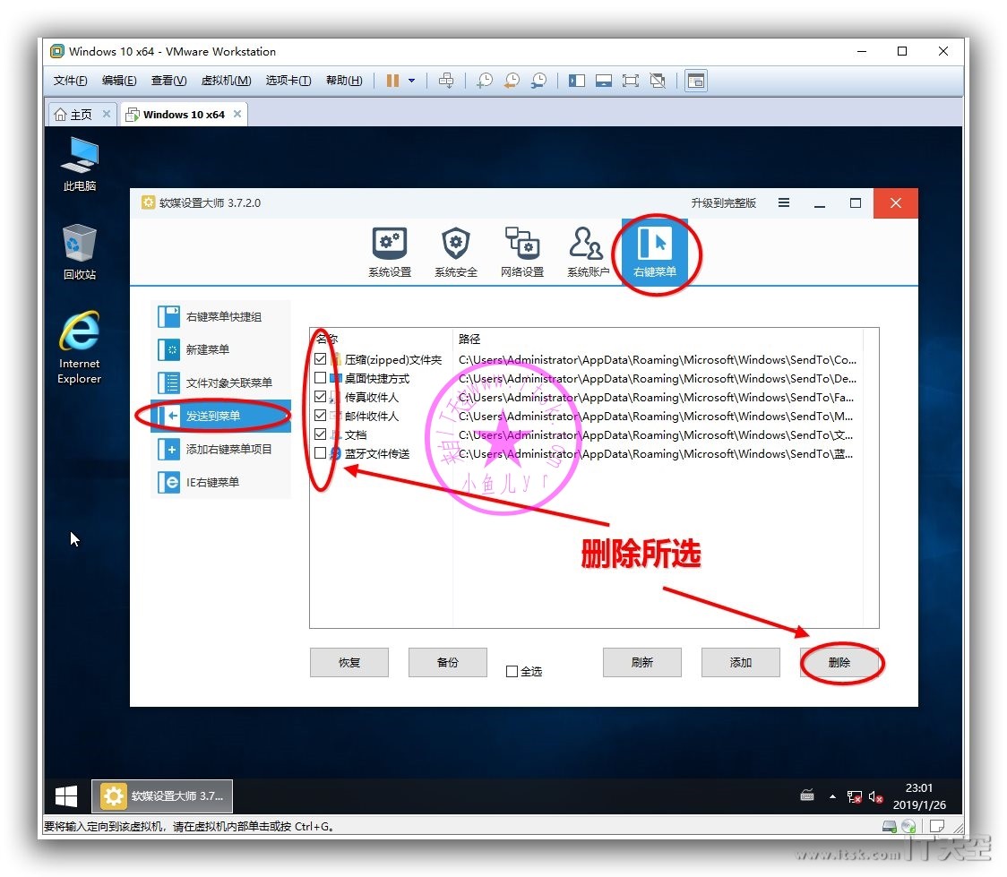Click the VMware Unity mode icon
This screenshot has width=1007, height=877.
[x=658, y=81]
